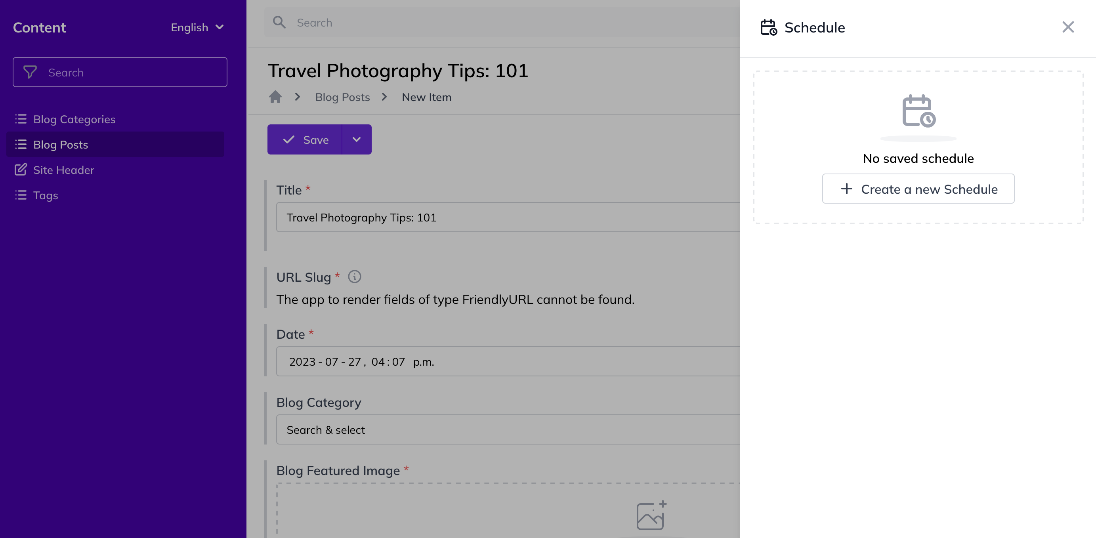Screen dimensions: 1096x538
Task: Click the add image icon
Action: (651, 515)
